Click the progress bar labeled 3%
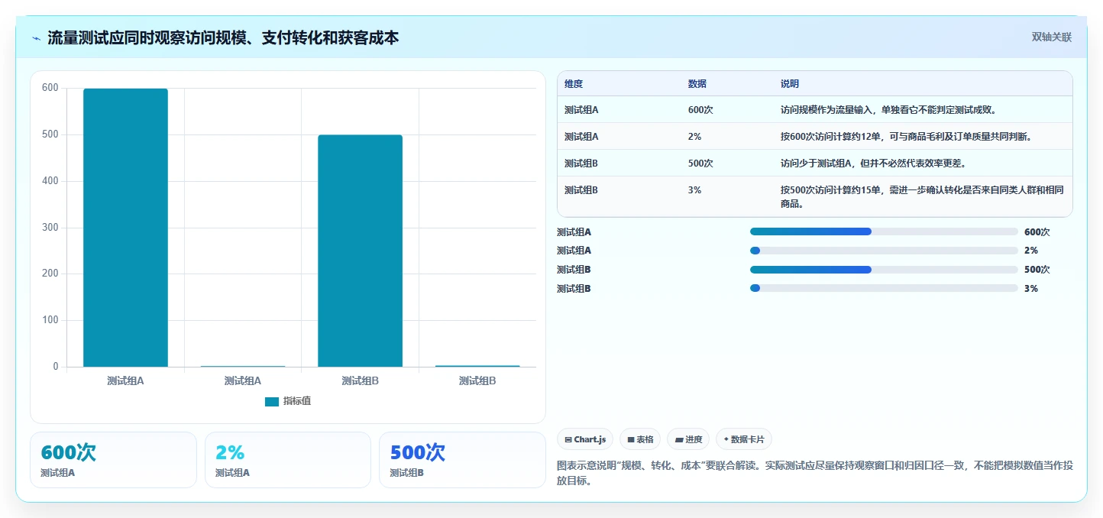 884,288
